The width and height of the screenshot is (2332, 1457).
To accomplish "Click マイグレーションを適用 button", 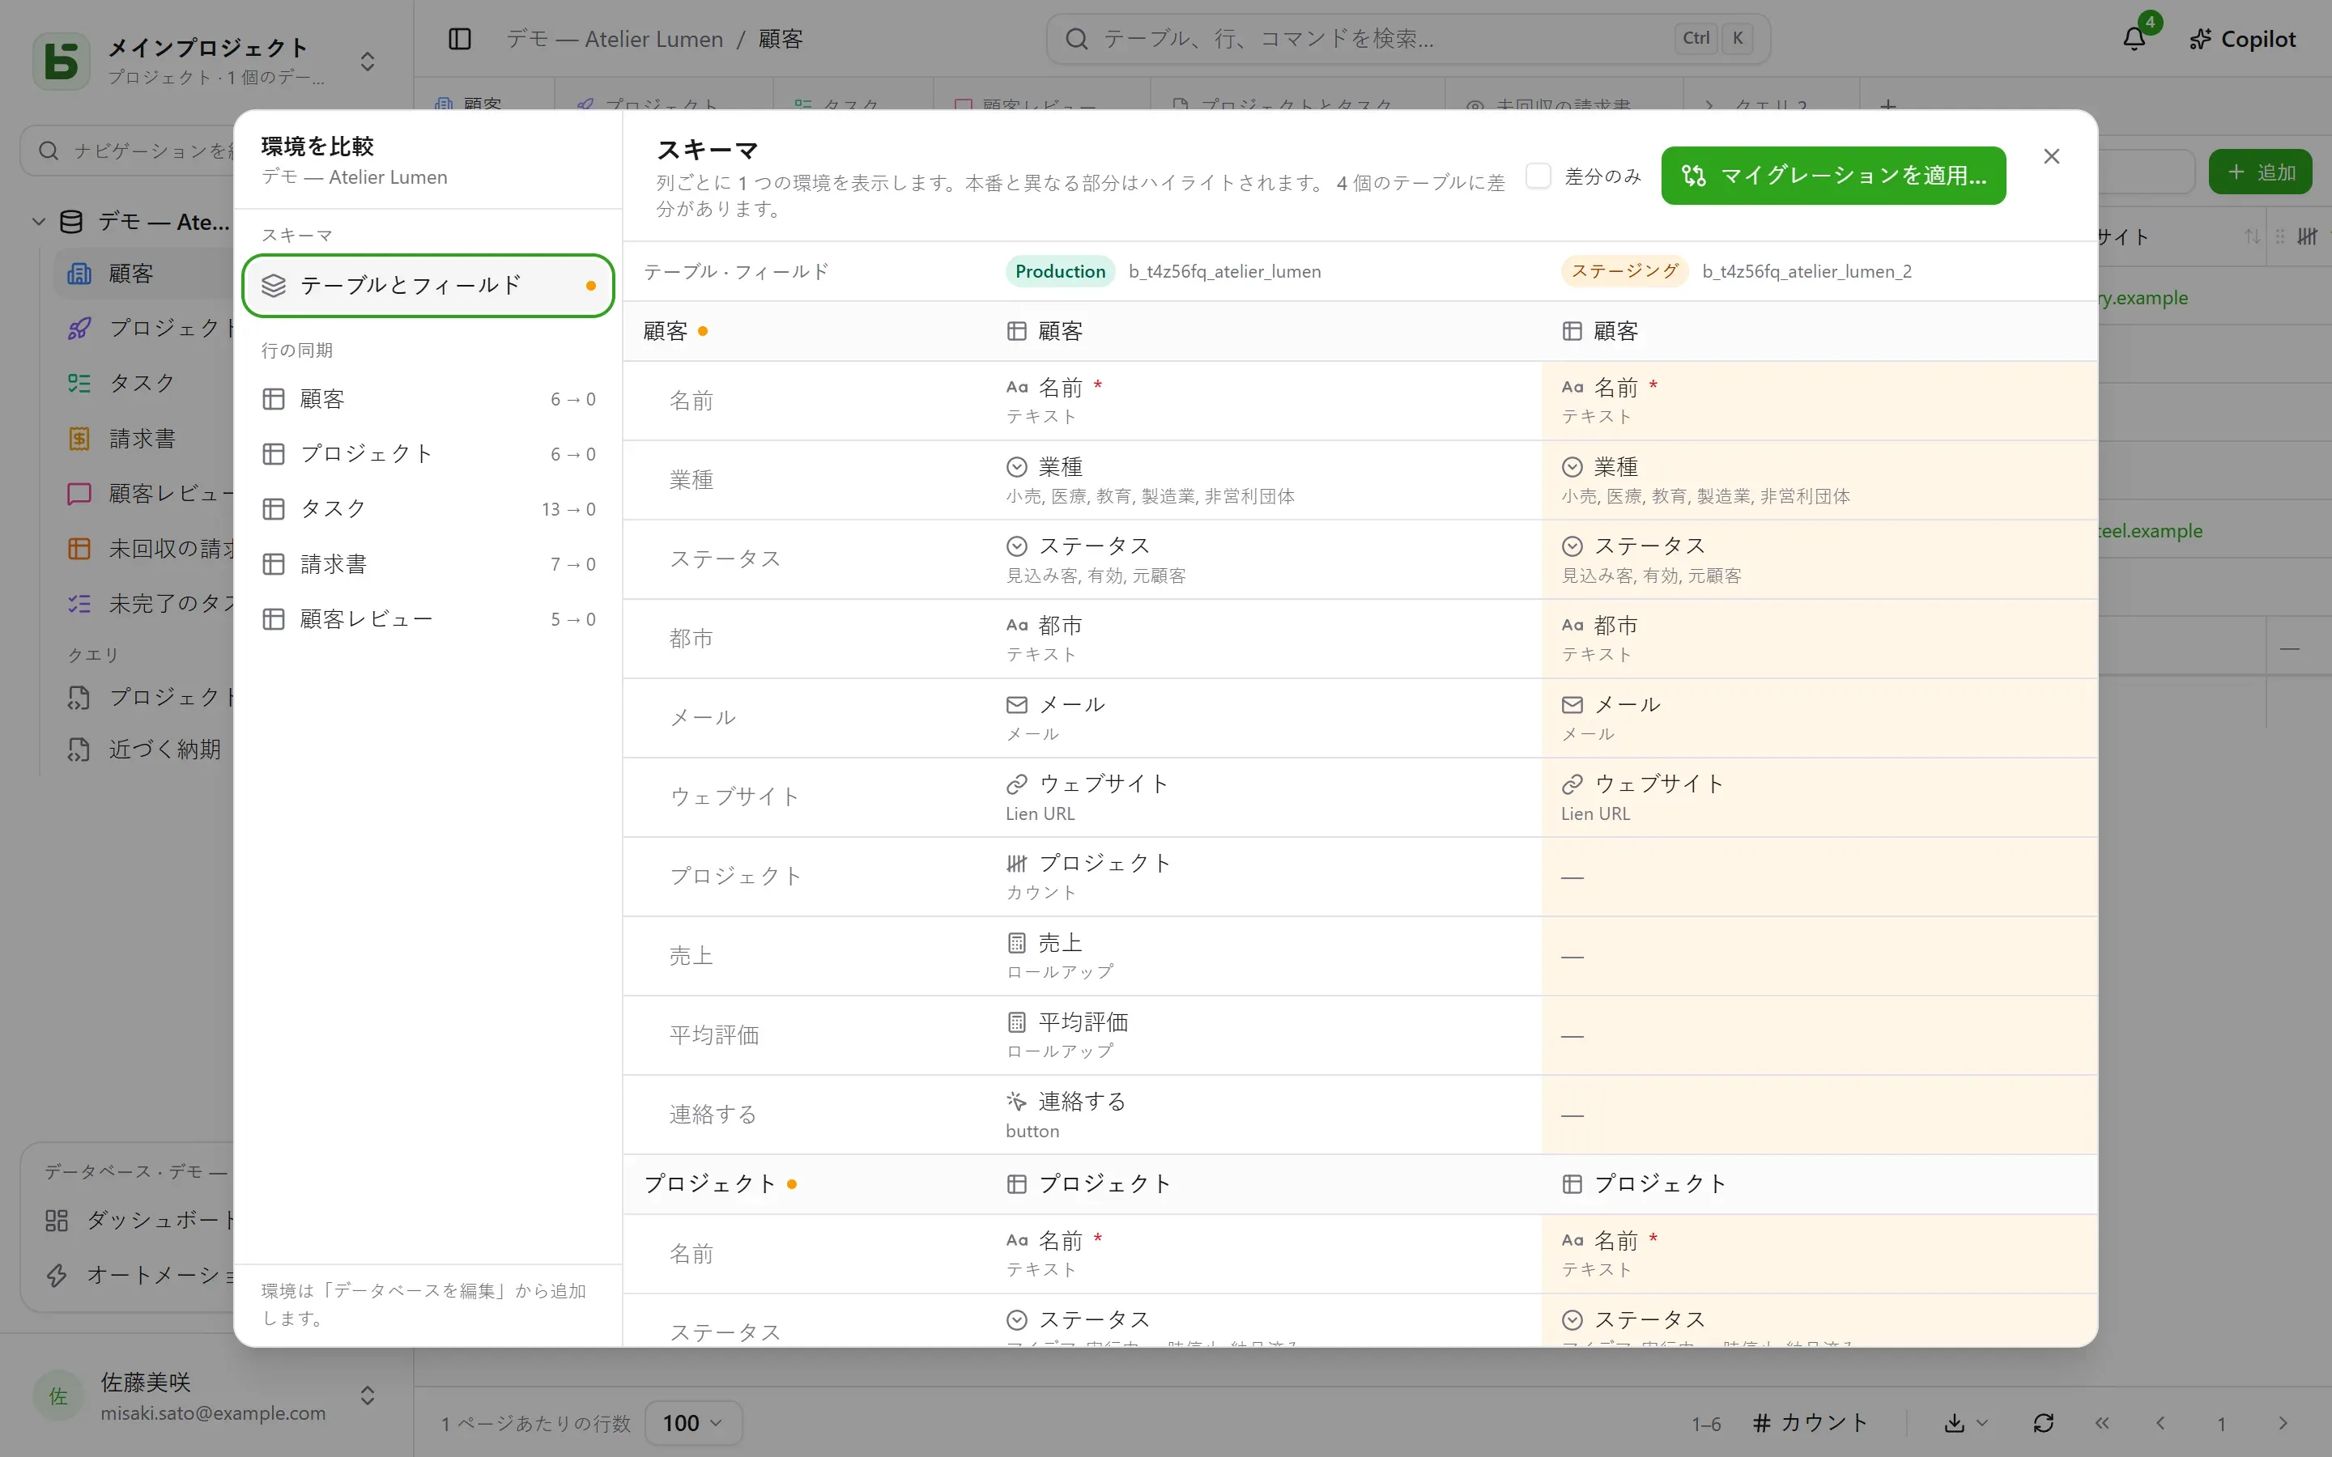I will pos(1833,176).
